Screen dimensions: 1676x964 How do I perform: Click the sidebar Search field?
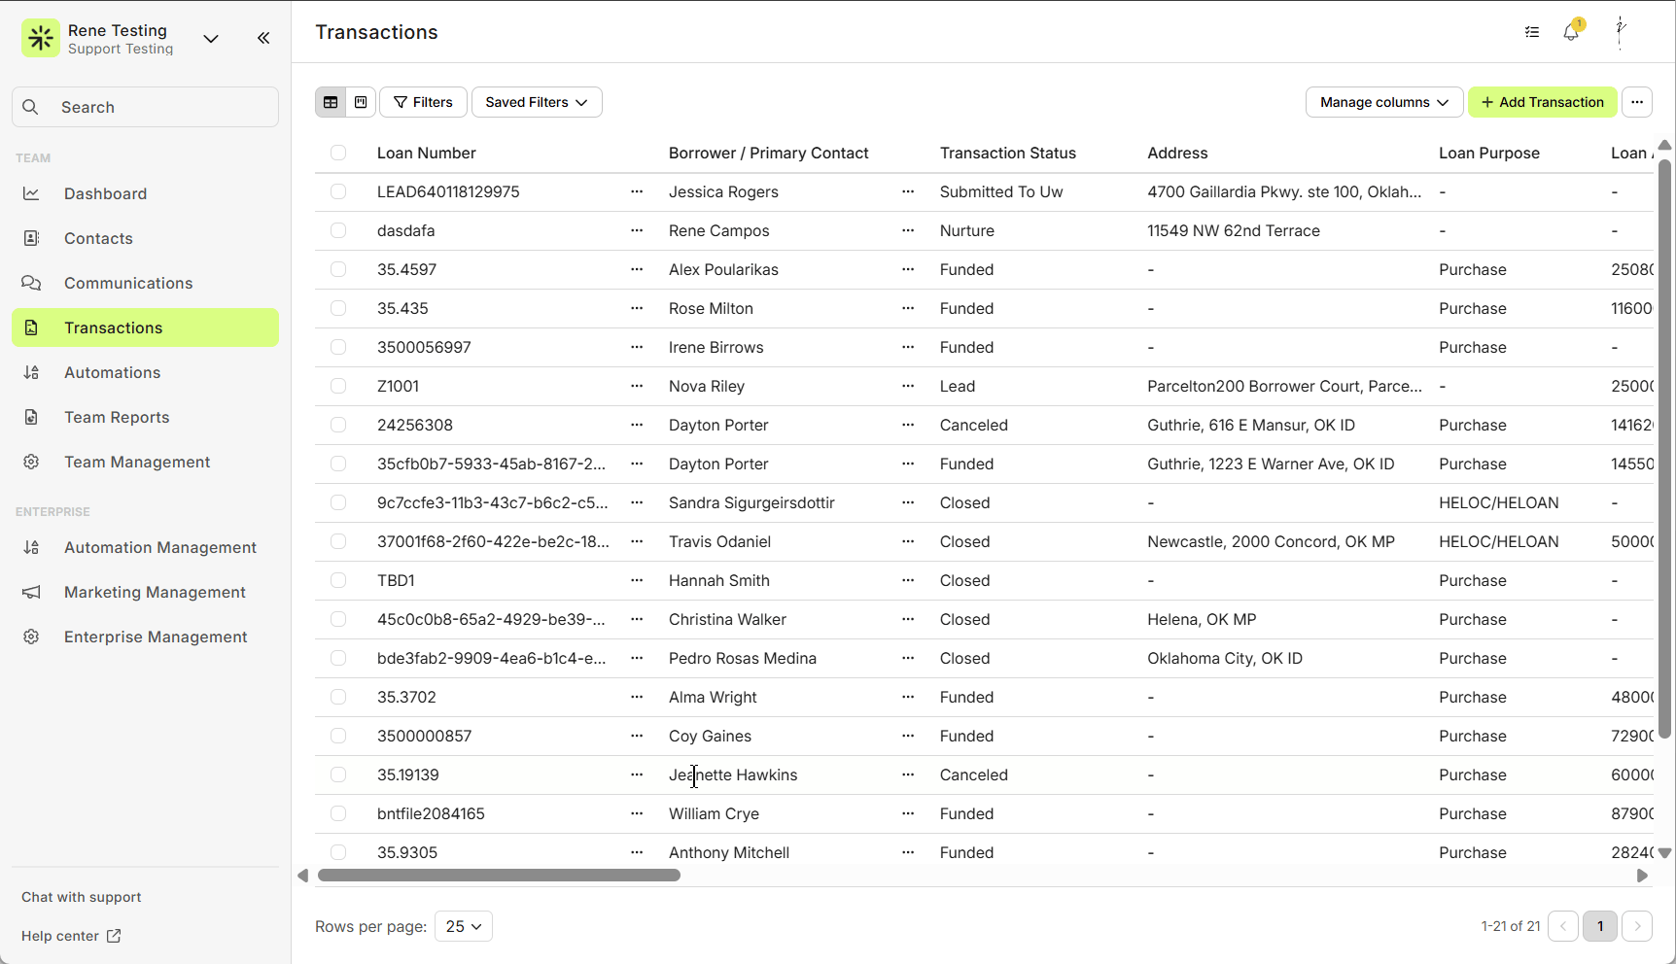tap(146, 107)
